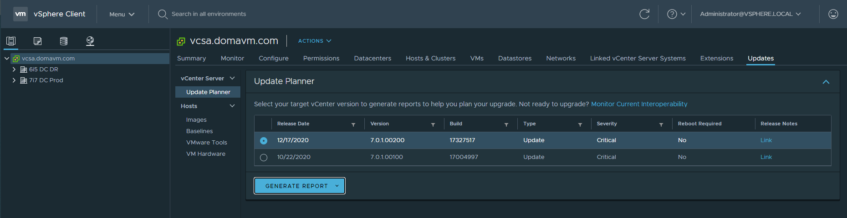Select Update Planner in side menu
847x218 pixels.
click(208, 92)
